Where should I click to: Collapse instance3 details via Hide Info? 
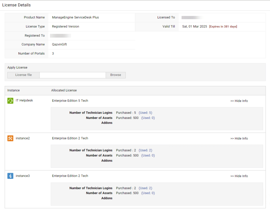point(239,176)
